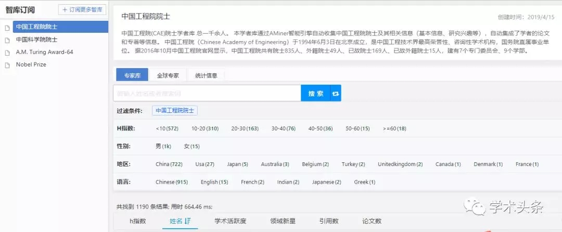The height and width of the screenshot is (232, 562).
Task: Filter region by Canada (1)
Action: coord(448,164)
